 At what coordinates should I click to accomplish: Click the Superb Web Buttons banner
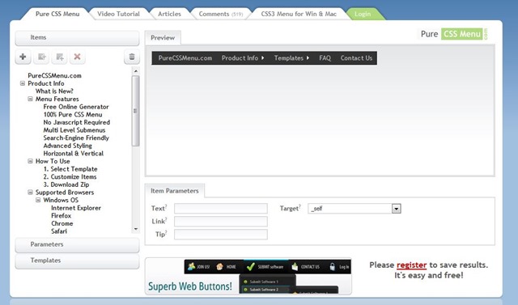click(x=248, y=276)
